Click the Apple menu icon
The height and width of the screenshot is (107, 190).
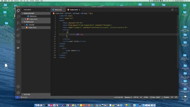coord(2,1)
